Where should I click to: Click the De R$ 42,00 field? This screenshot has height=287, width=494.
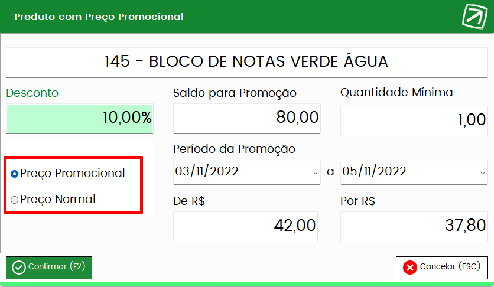tap(245, 227)
